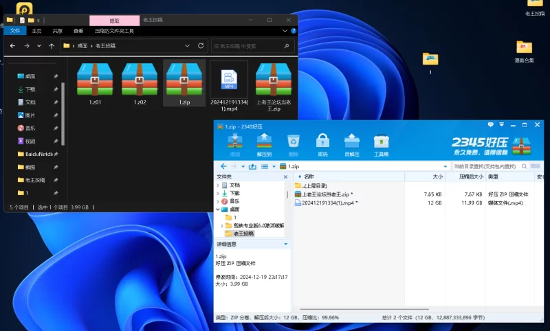The height and width of the screenshot is (331, 550).
Task: Select the 漫画合集 folder on the desktop
Action: pos(524,52)
